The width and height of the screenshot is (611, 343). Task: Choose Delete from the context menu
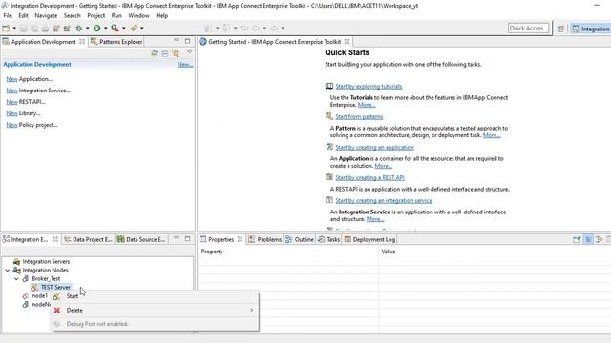coord(155,310)
